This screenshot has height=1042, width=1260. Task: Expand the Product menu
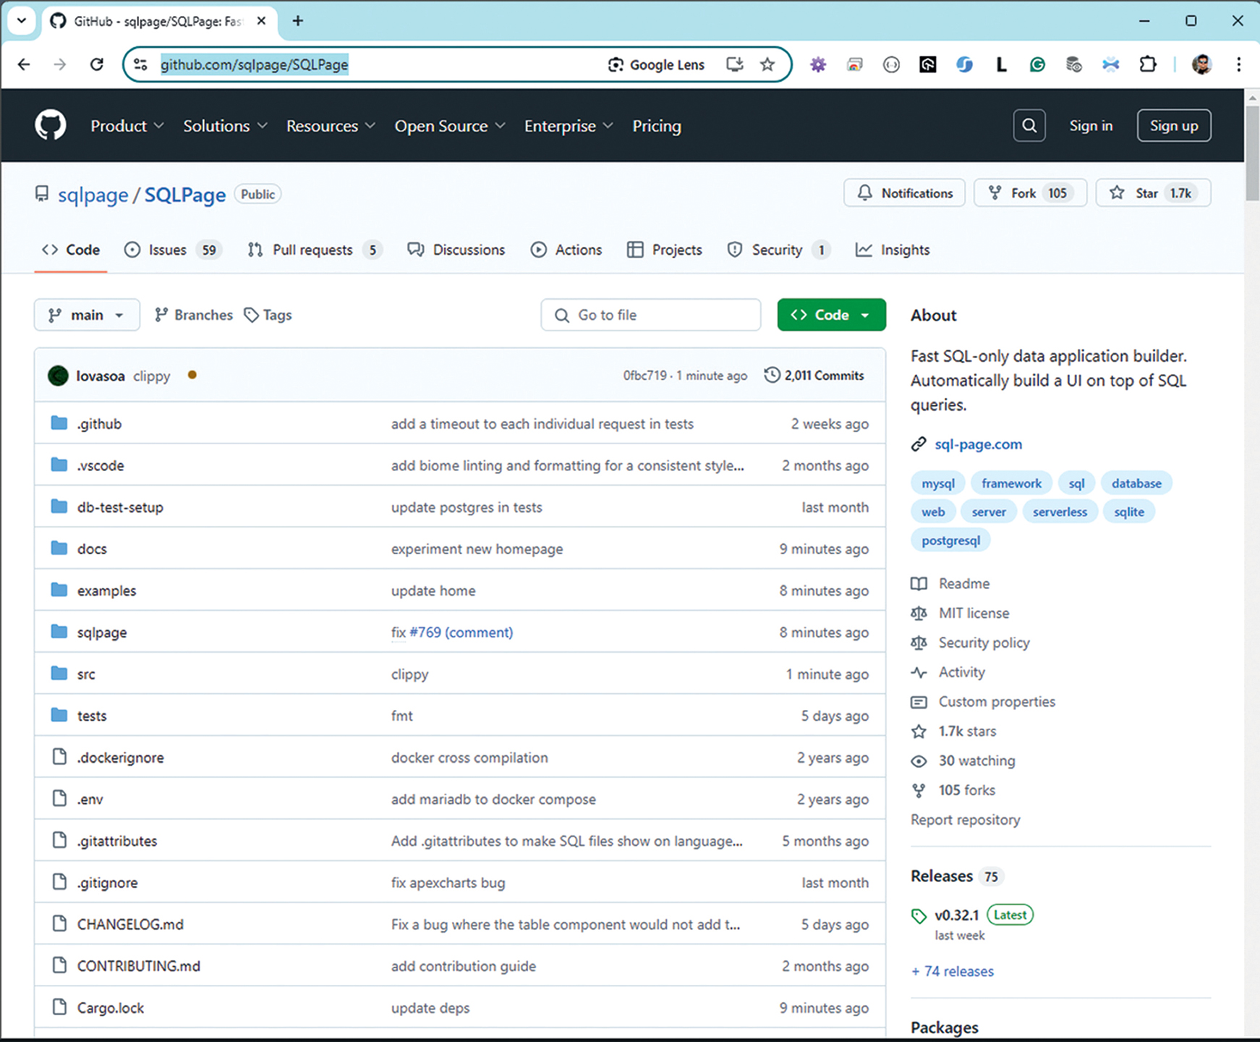tap(127, 126)
